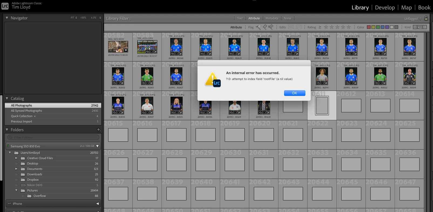Screen dimensions: 433x212
Task: Click the rating greater-or-equal operator symbol
Action: [x=320, y=27]
